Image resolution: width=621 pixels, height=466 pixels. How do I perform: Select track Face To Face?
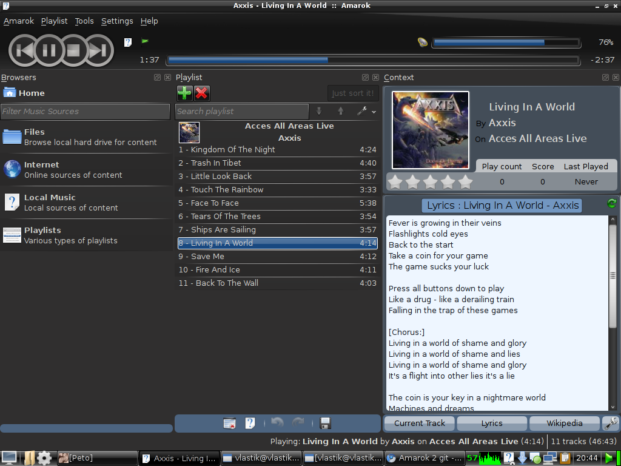(x=277, y=203)
